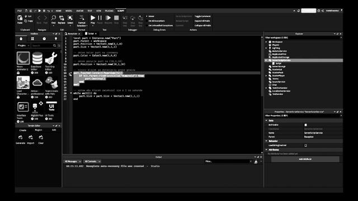Viewport: 358px width, 201px height.
Task: Open Toolbox Recent clock tab icon
Action: click(44, 39)
